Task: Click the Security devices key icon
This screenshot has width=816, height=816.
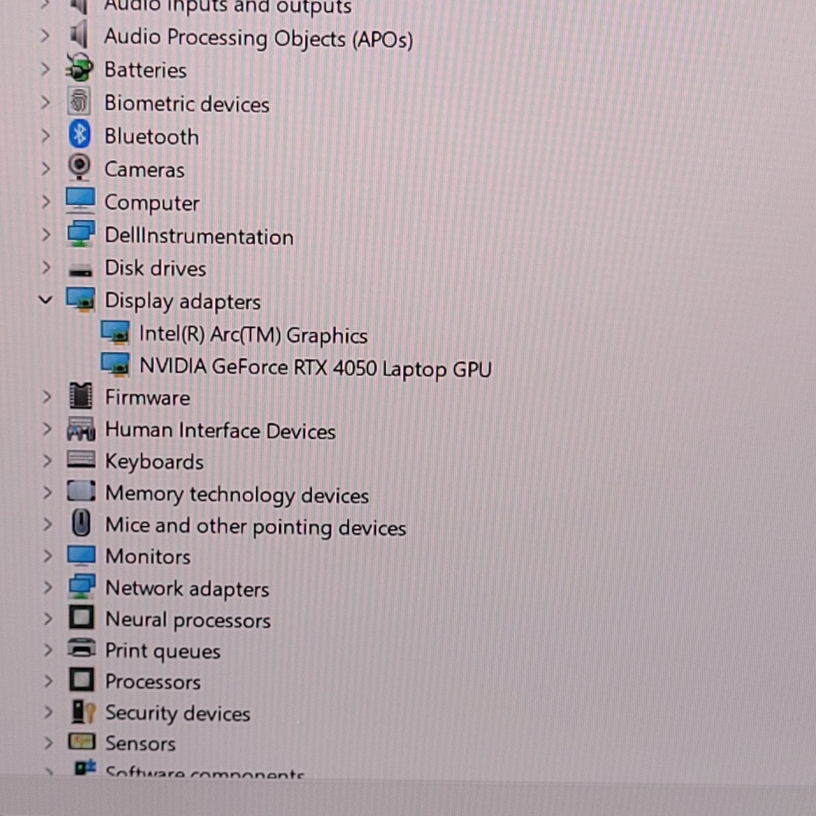Action: point(82,712)
